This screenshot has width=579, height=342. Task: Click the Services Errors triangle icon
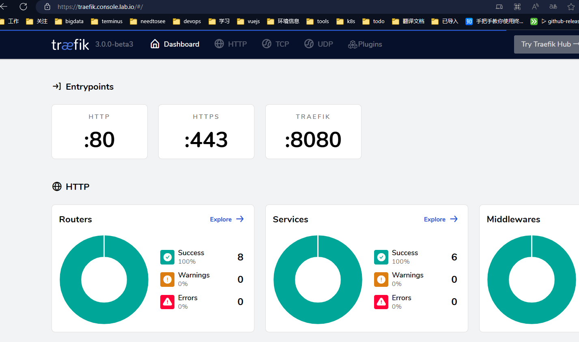coord(381,302)
